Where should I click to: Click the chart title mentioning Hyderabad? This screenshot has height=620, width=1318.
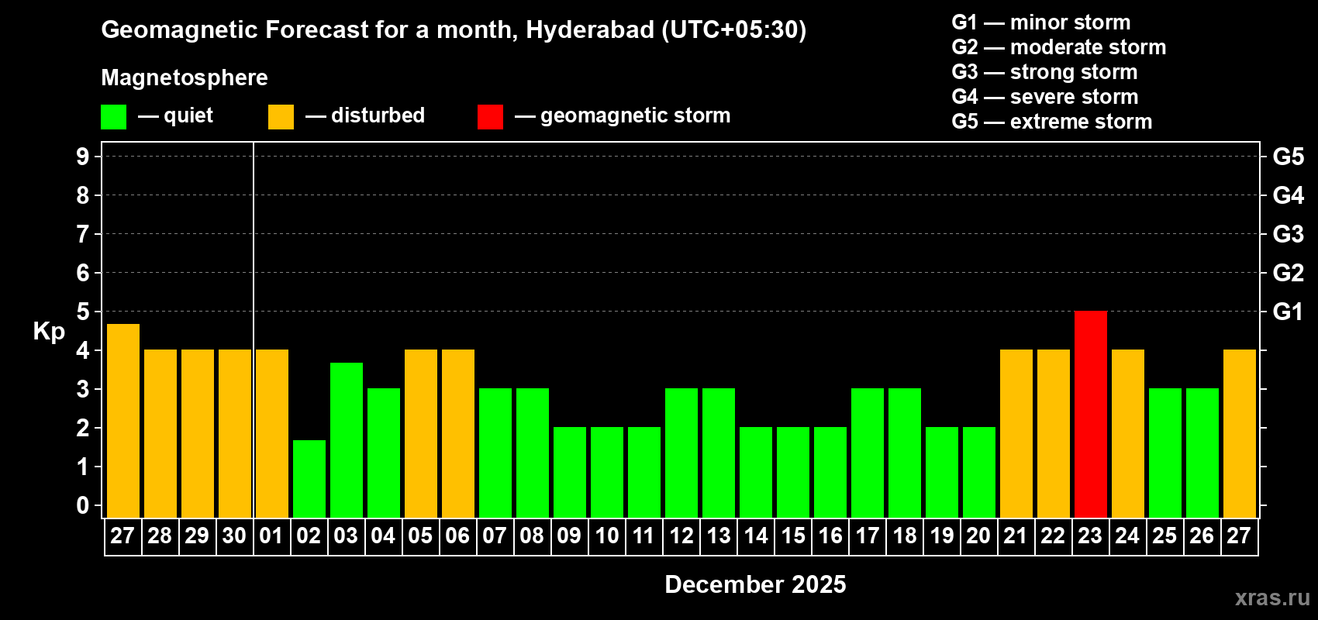(x=454, y=29)
